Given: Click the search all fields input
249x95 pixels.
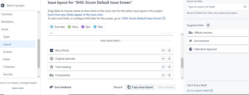Looking at the screenshot, I should click(x=217, y=7).
